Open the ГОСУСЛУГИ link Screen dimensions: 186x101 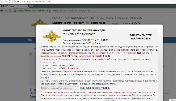click(x=57, y=18)
